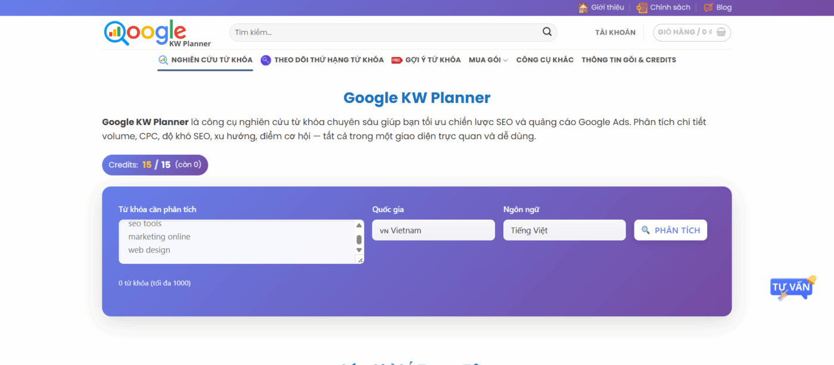Expand the MUA GÓI dropdown menu
The image size is (834, 365).
click(x=488, y=60)
